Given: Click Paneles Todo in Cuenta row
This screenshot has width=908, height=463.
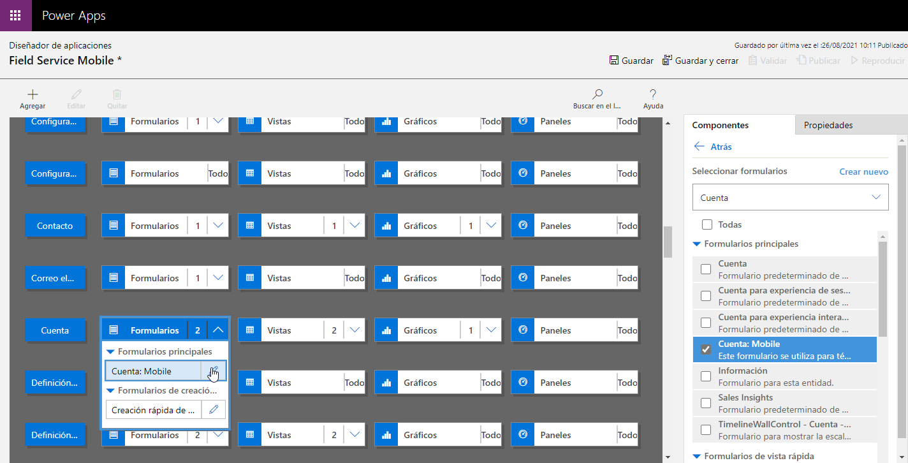Looking at the screenshot, I should tap(627, 330).
